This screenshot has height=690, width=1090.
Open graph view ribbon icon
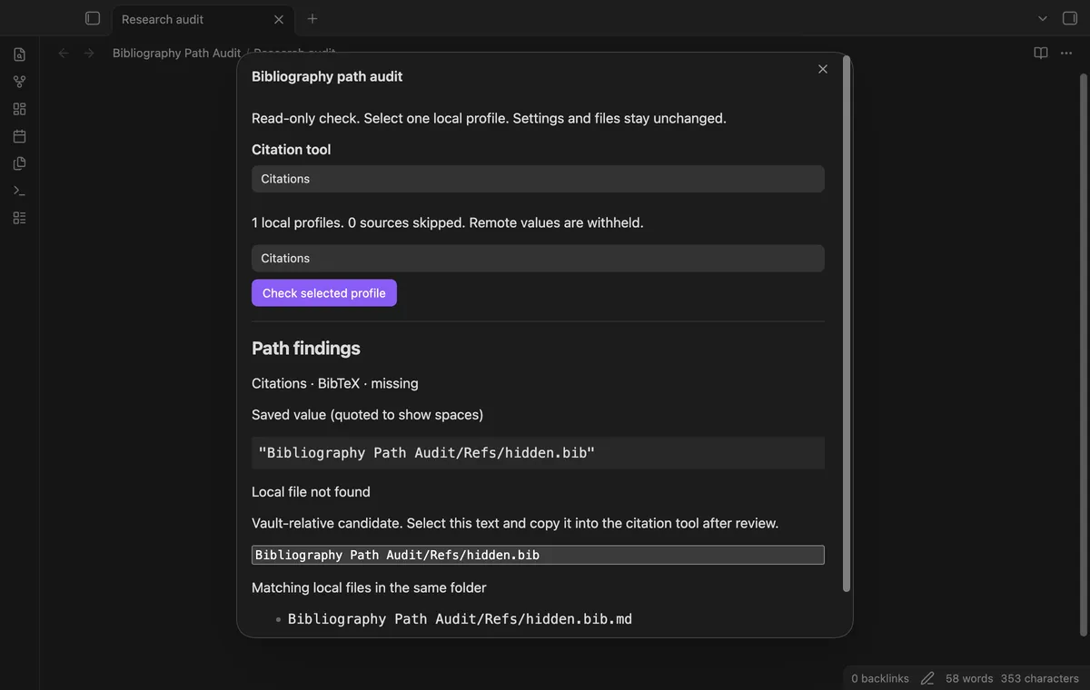19,82
